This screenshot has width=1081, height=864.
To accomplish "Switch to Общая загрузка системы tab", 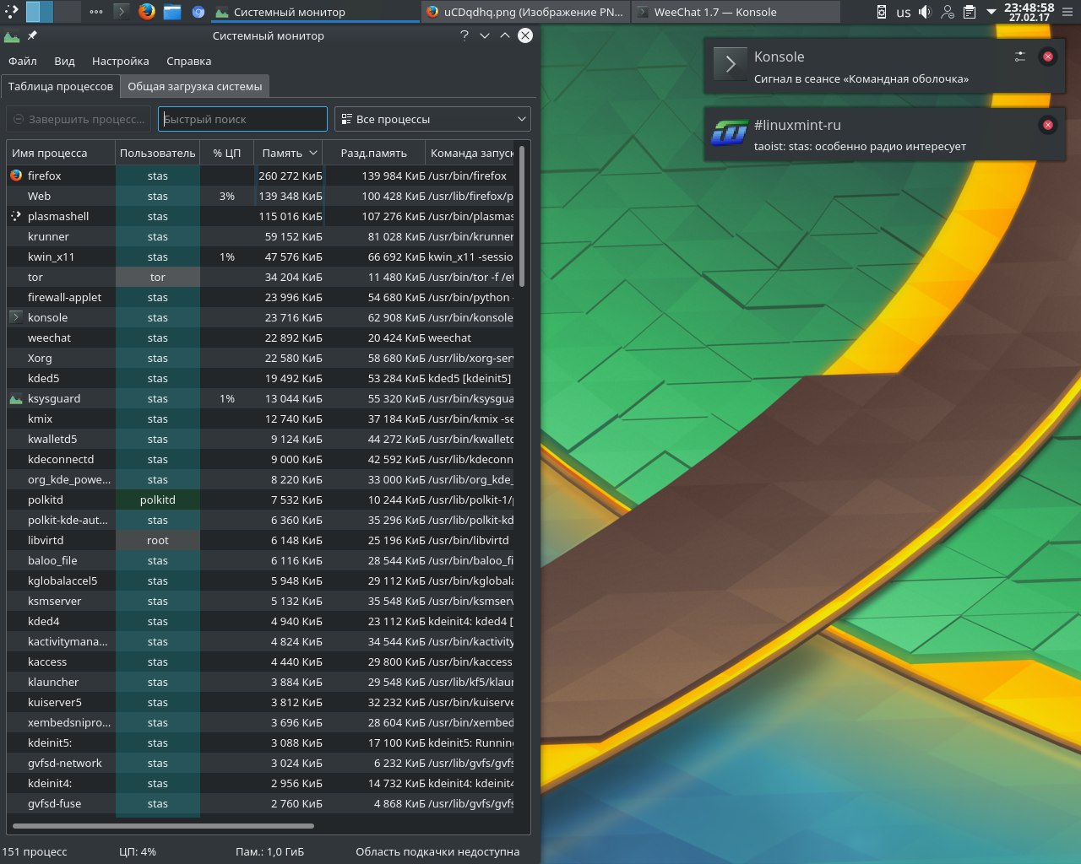I will click(x=194, y=86).
